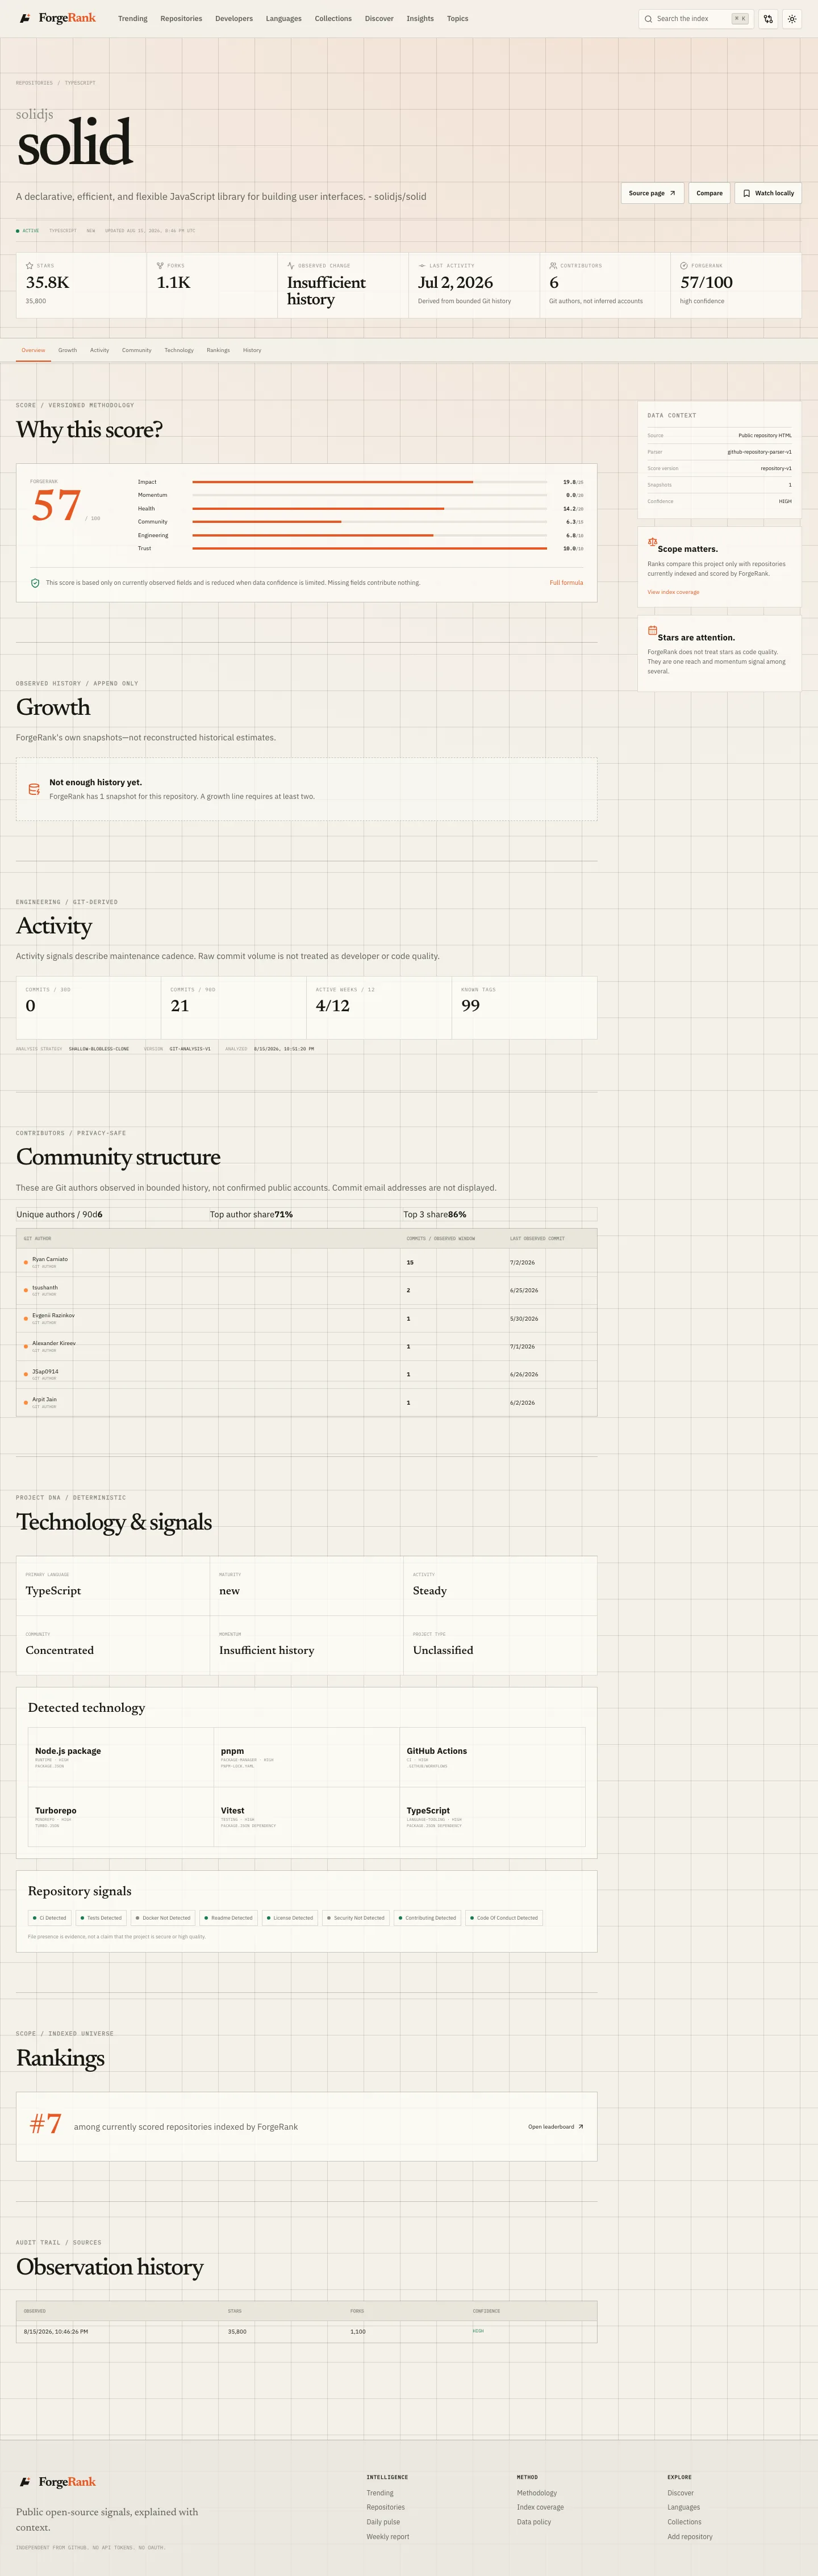Image resolution: width=818 pixels, height=2576 pixels.
Task: Switch to the Growth tab
Action: (x=67, y=350)
